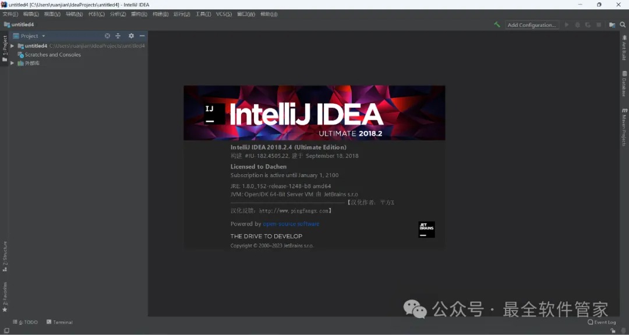
Task: Click the IJ logo on the splash banner
Action: pos(214,114)
